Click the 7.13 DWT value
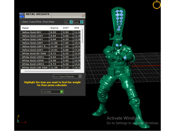This screenshot has width=175, height=131. 66,67
